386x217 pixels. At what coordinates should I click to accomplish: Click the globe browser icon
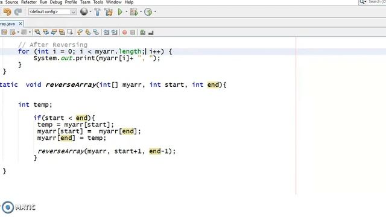click(x=84, y=11)
